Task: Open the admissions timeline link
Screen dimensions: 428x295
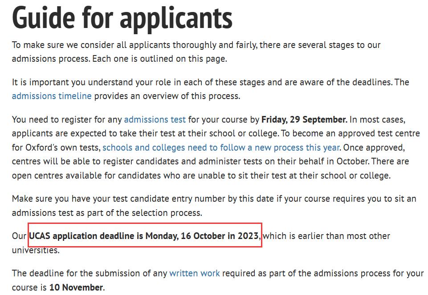Action: [52, 96]
